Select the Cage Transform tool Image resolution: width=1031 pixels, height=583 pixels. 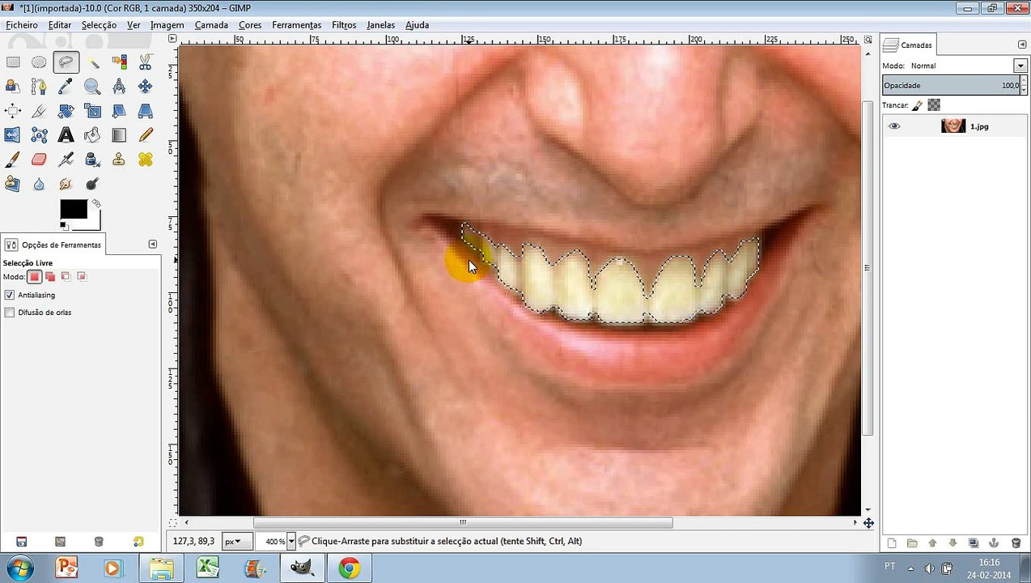tap(39, 135)
